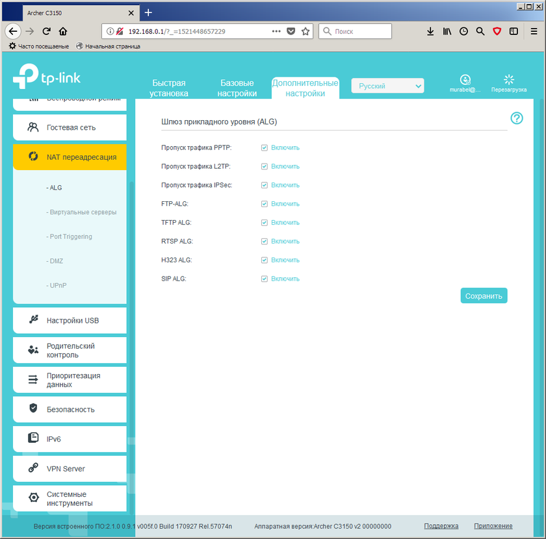The width and height of the screenshot is (546, 539).
Task: Open the TP-Link account icon
Action: pos(465,79)
